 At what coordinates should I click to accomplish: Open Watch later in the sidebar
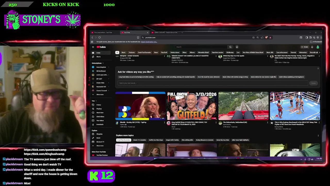coord(101,113)
